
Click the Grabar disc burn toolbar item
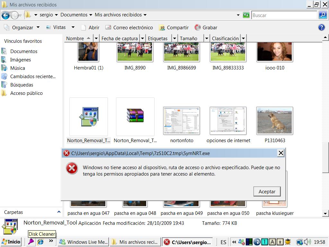206,27
